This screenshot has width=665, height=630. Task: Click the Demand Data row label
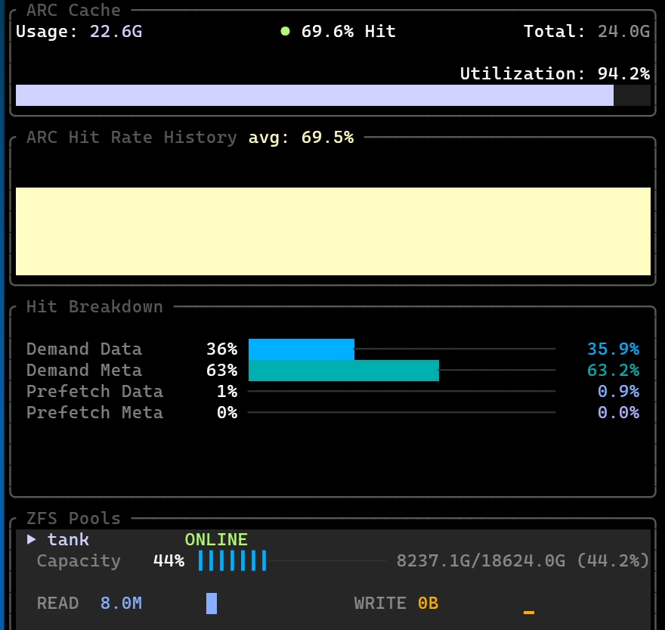tap(84, 349)
